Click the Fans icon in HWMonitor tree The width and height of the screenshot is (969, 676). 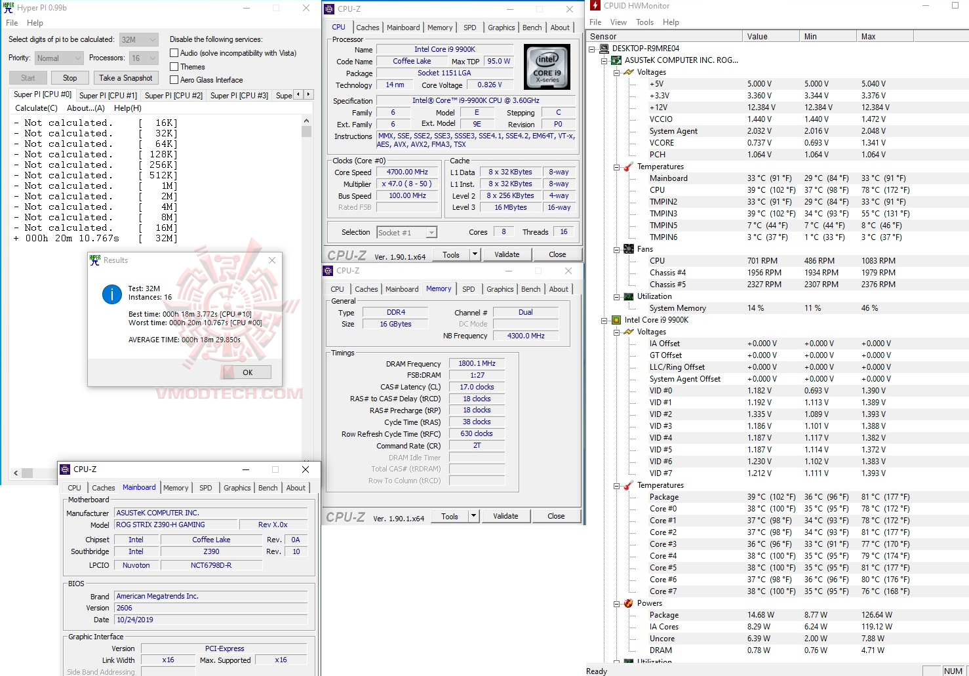629,249
